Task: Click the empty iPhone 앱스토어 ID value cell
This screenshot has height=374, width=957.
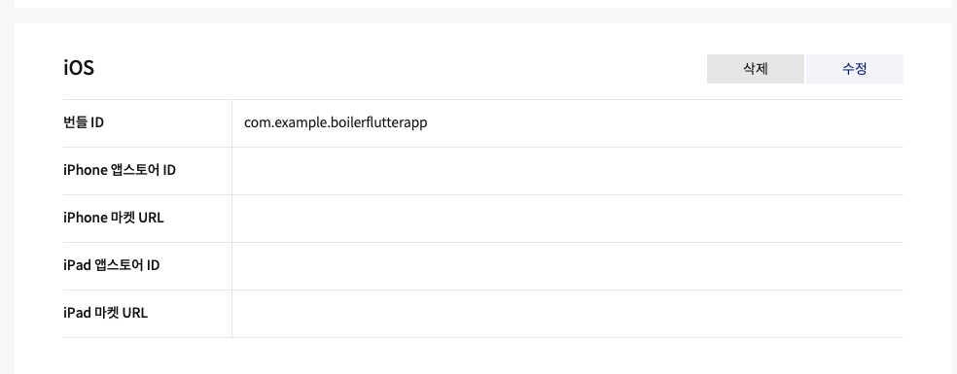Action: [x=568, y=171]
